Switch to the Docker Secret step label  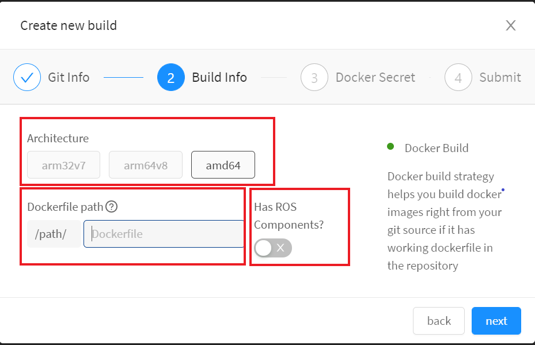[375, 77]
